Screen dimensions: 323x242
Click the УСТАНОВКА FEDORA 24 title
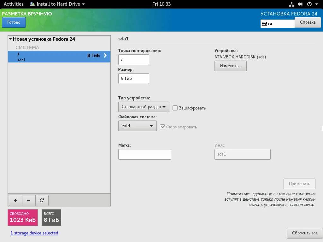coord(289,14)
